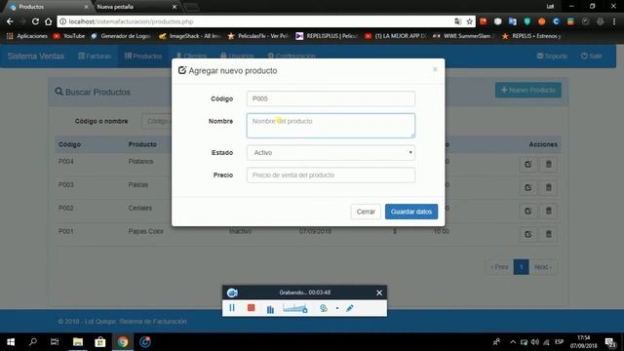Open the Soporte menu item
Screen dimensions: 624x351
coord(552,57)
